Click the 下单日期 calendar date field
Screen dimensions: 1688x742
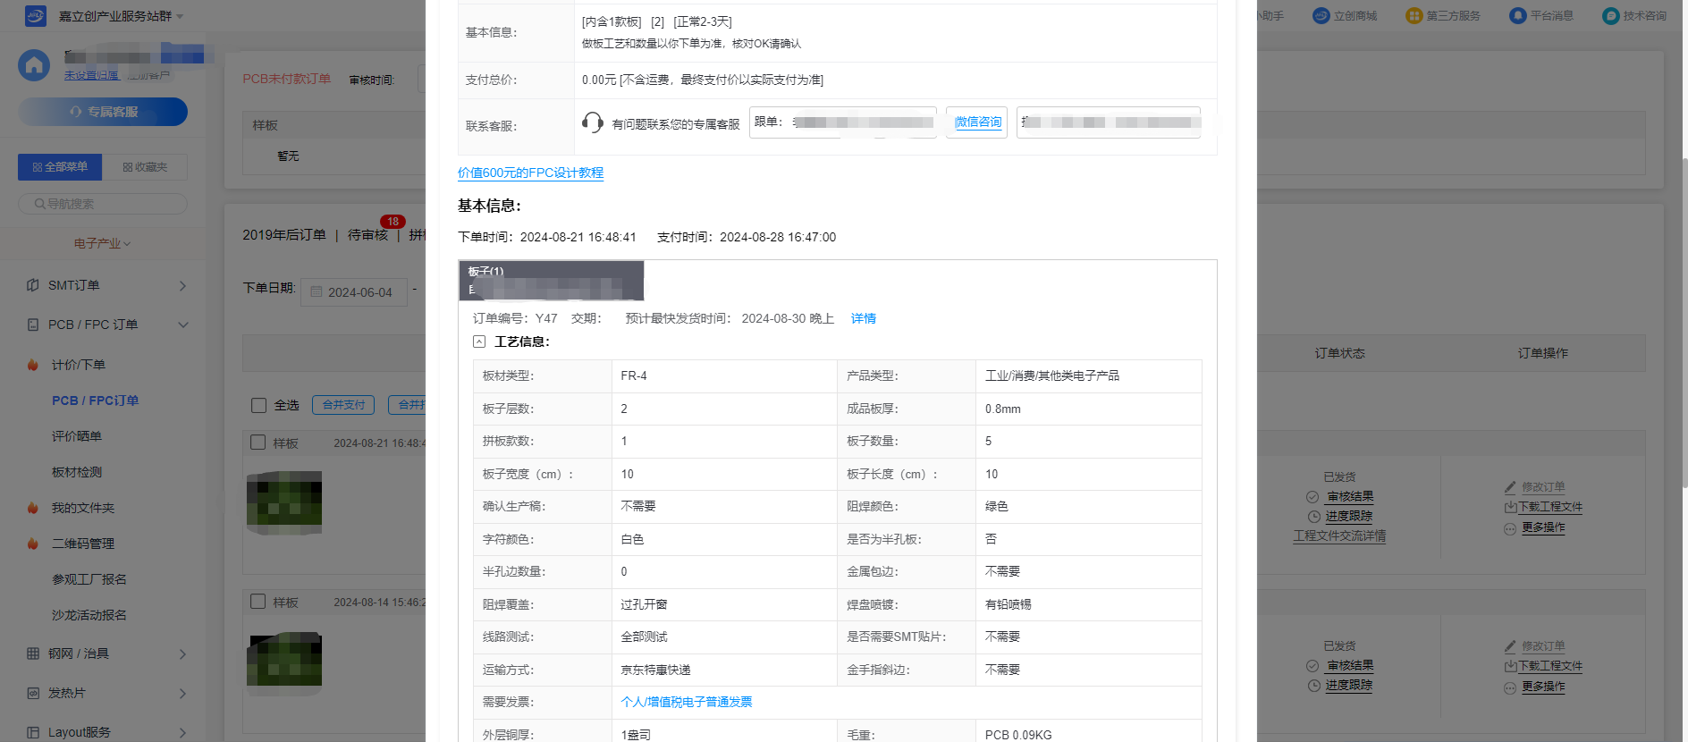click(354, 292)
